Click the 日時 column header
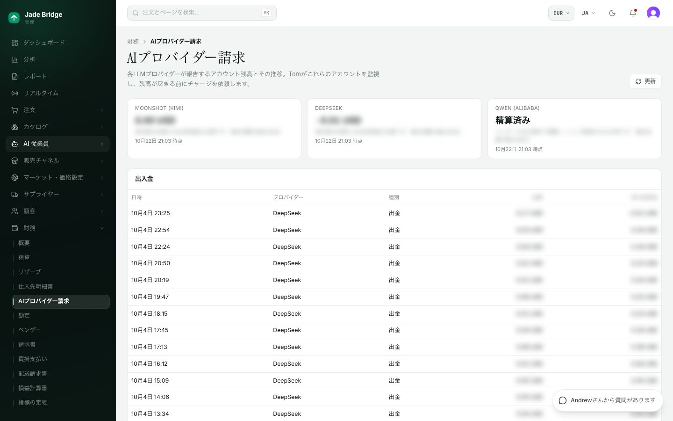Viewport: 673px width, 421px height. pyautogui.click(x=136, y=197)
